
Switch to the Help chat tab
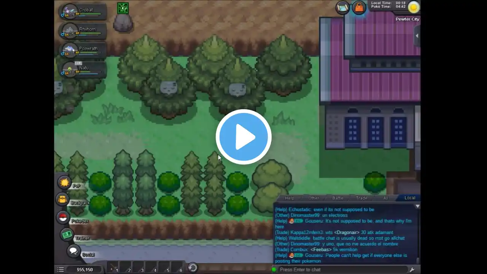[x=290, y=198]
